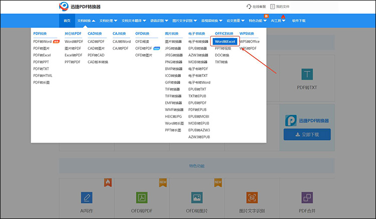Viewport: 376px width, 219px height.
Task: Collapse the 文档转换 dropdown menu
Action: (86, 21)
